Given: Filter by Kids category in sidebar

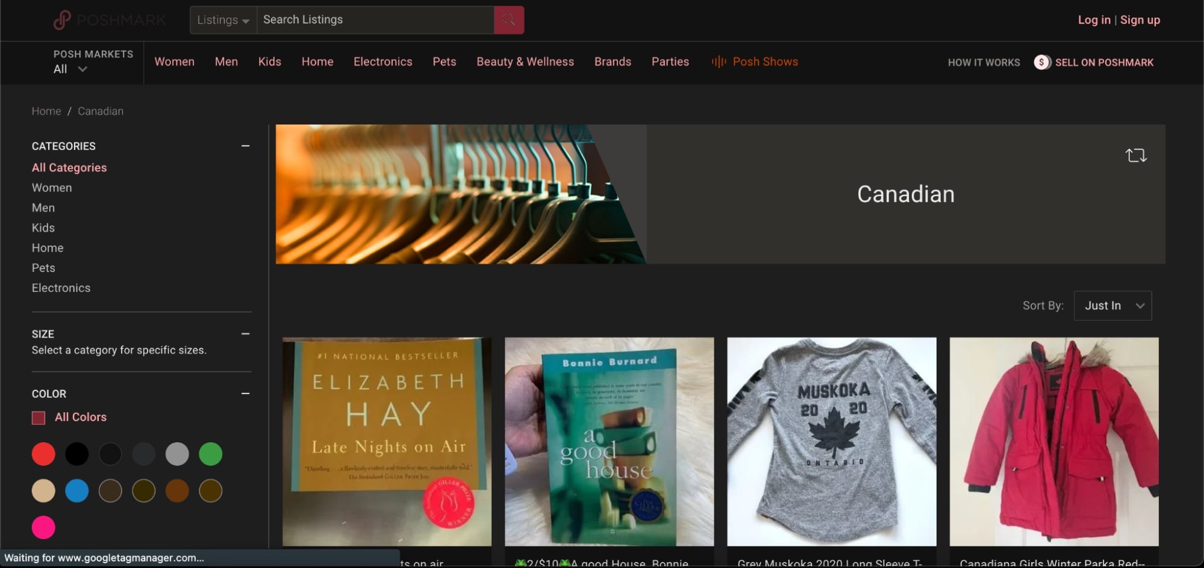Looking at the screenshot, I should (x=43, y=227).
